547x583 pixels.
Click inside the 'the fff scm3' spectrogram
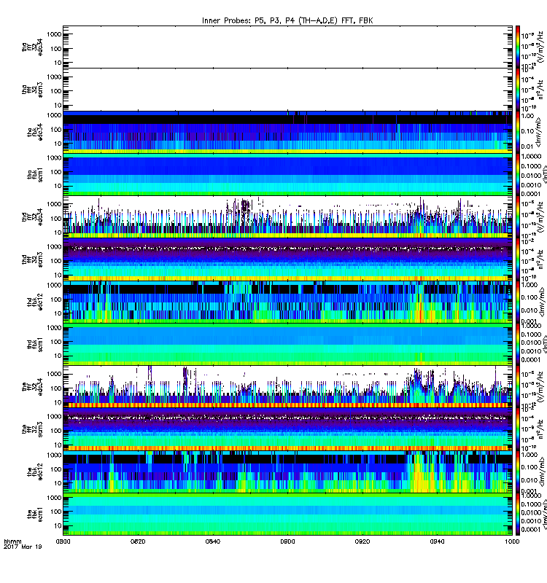click(x=287, y=430)
